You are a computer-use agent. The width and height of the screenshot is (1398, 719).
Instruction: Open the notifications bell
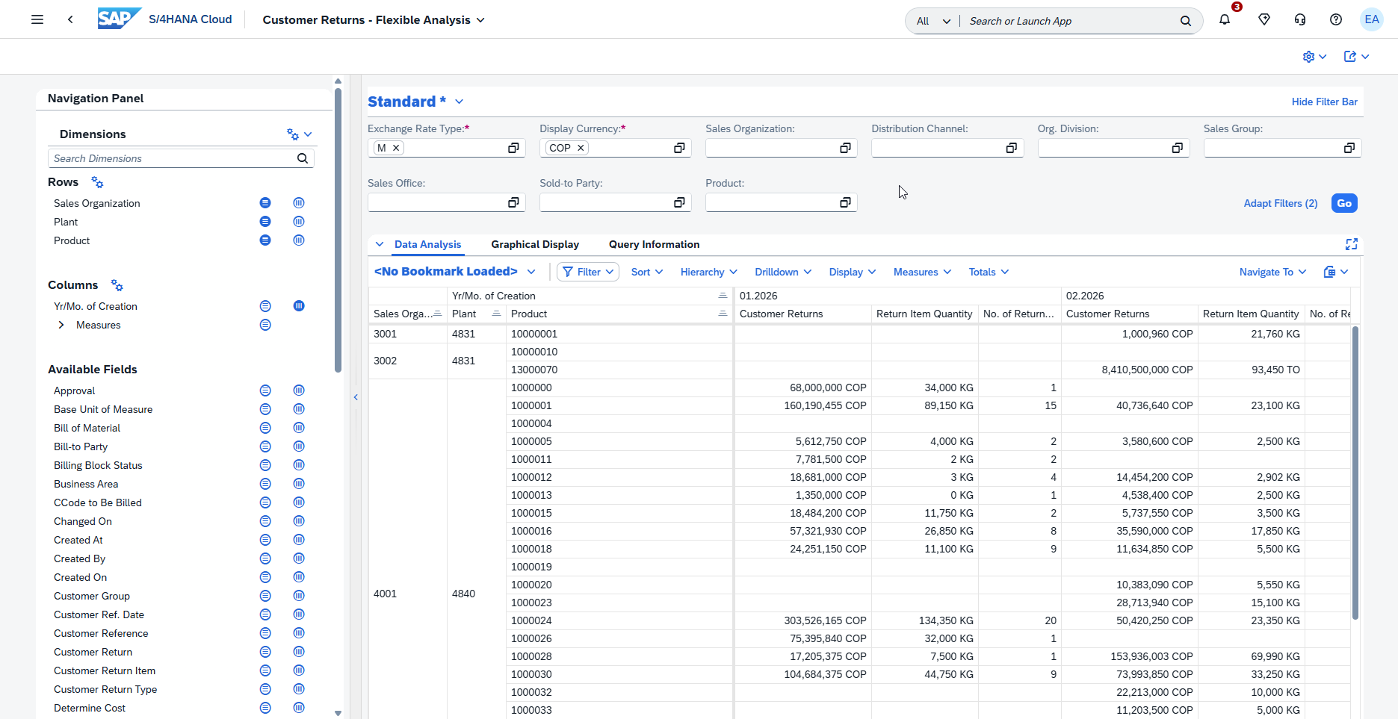1225,19
